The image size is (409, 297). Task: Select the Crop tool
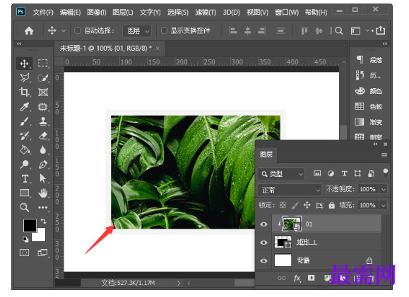pos(24,92)
